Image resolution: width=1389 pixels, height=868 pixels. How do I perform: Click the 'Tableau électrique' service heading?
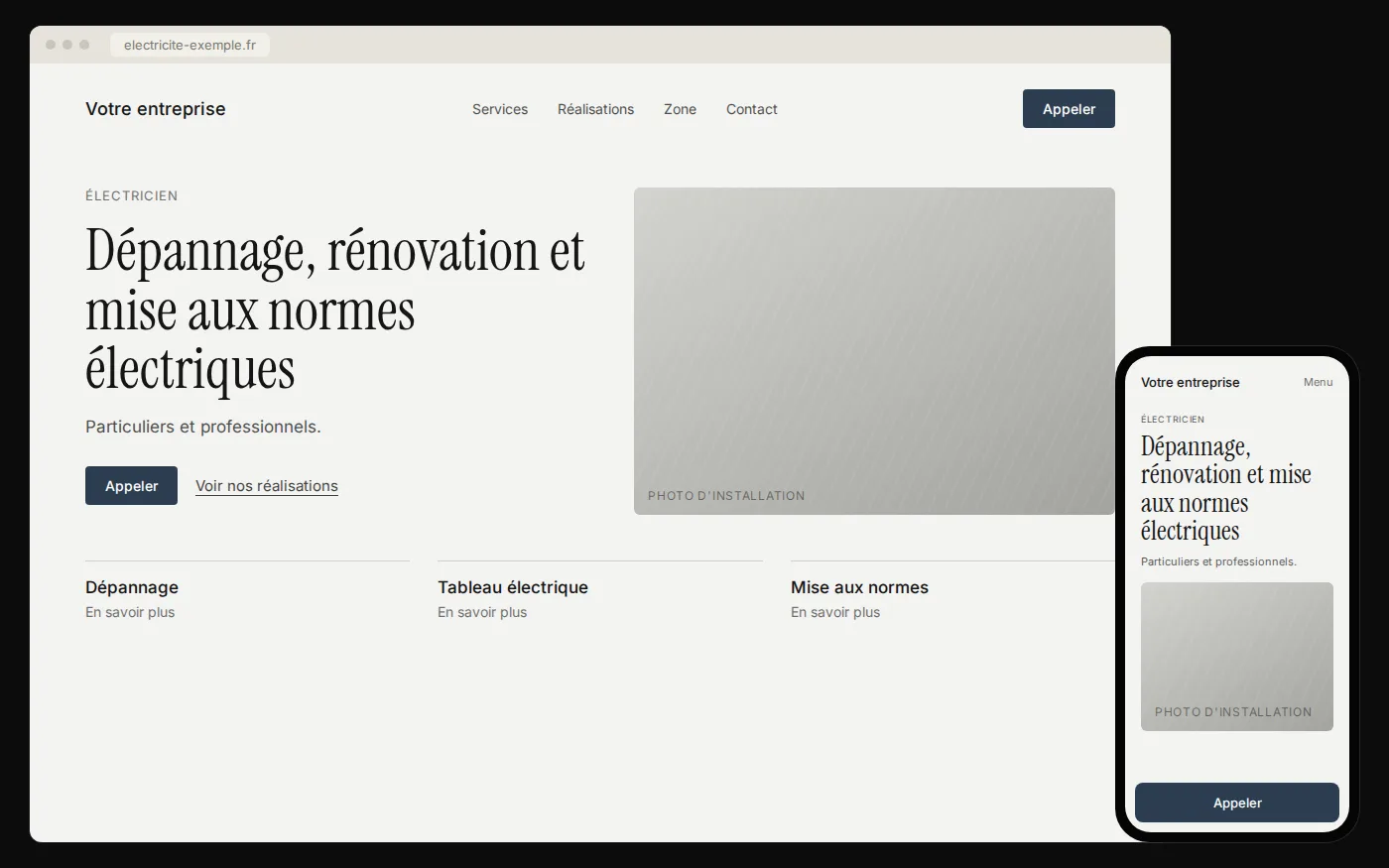(x=513, y=587)
